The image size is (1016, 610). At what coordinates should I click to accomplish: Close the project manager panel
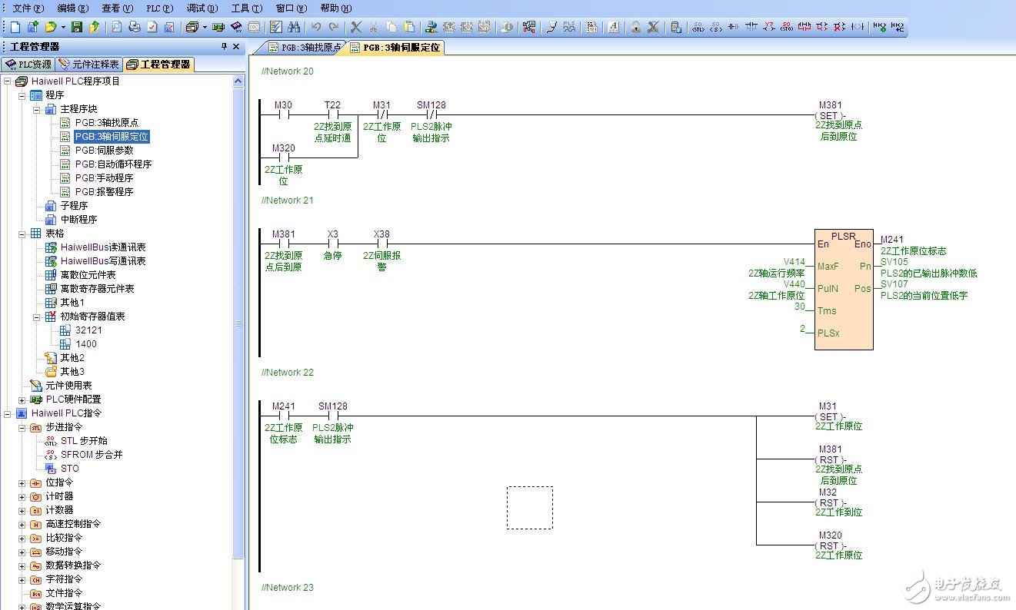tap(237, 47)
